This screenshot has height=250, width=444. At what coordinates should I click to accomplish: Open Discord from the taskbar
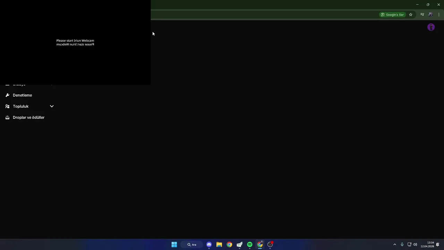click(209, 244)
